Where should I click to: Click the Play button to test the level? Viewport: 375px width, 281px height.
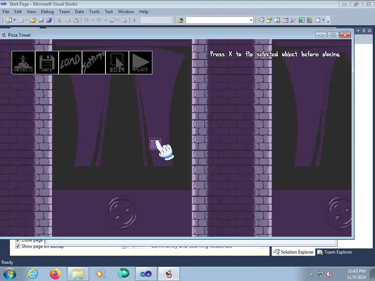pos(141,63)
